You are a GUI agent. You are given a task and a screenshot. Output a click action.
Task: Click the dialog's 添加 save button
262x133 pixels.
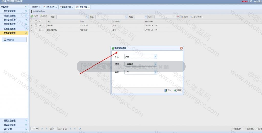[x=168, y=90]
